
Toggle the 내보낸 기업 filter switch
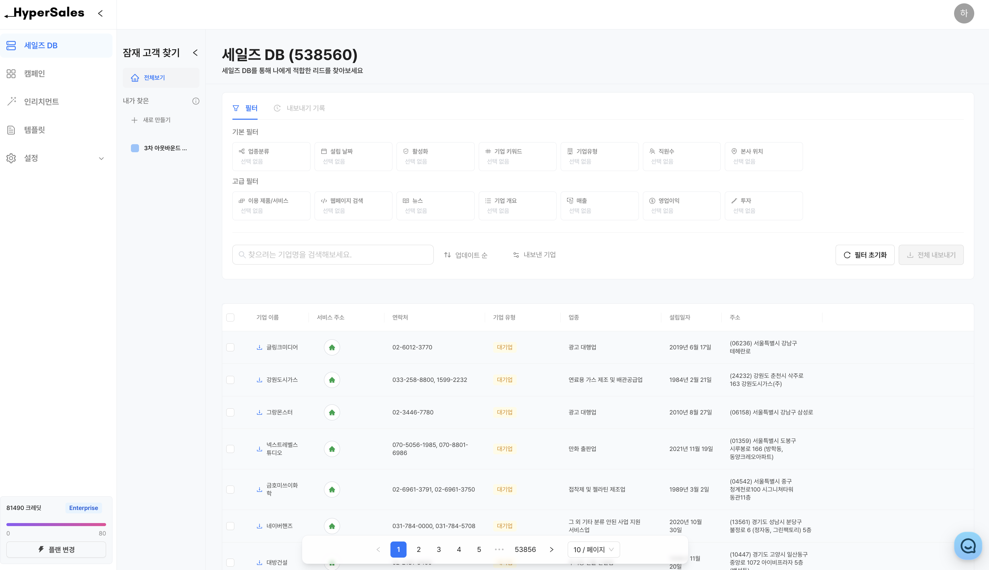click(534, 255)
